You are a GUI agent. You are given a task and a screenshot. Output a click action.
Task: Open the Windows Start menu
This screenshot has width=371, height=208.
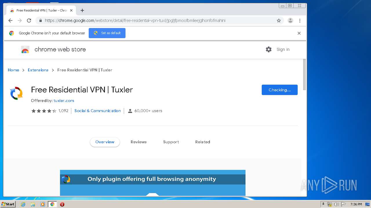click(x=8, y=204)
